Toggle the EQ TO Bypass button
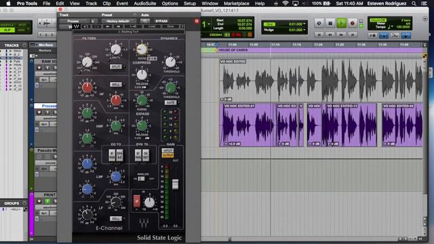The height and width of the screenshot is (244, 434). click(x=112, y=155)
